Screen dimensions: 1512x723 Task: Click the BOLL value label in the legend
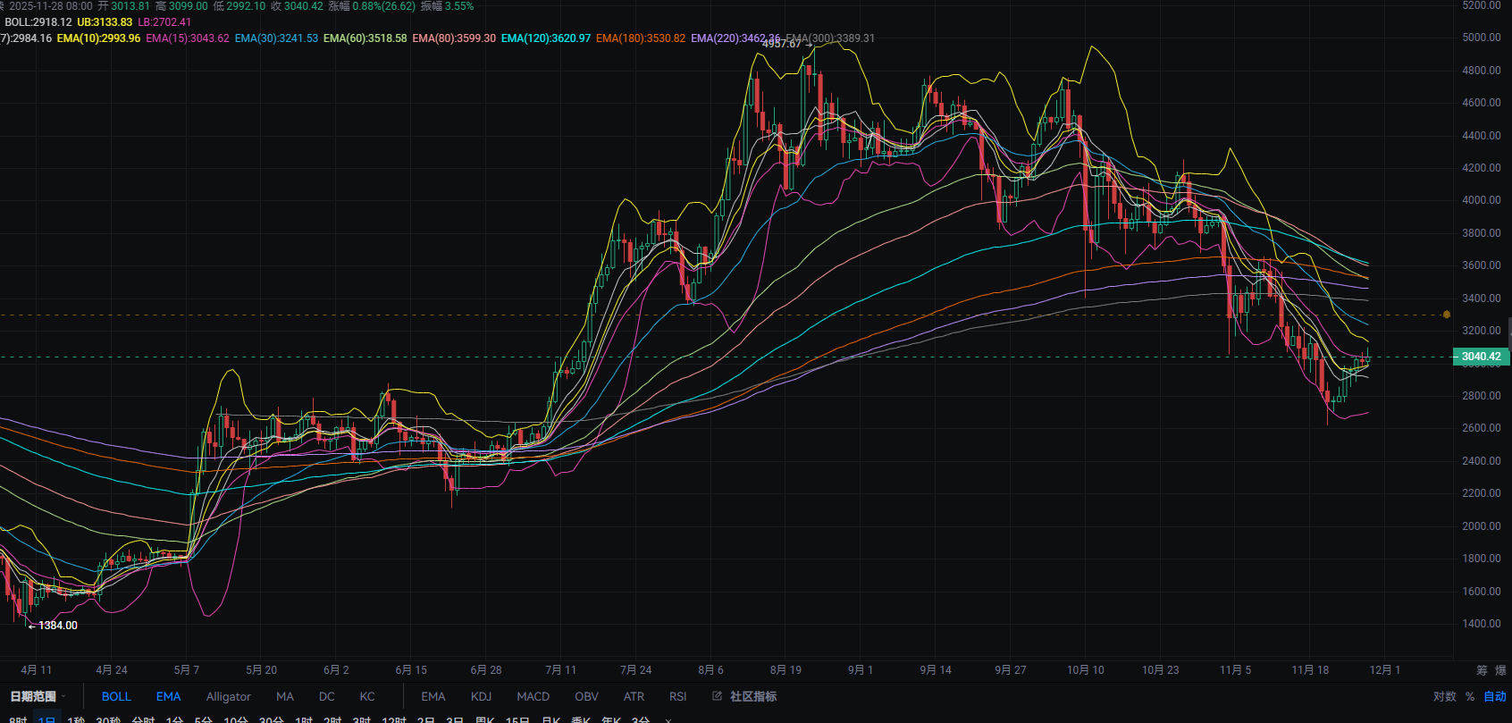[x=38, y=22]
